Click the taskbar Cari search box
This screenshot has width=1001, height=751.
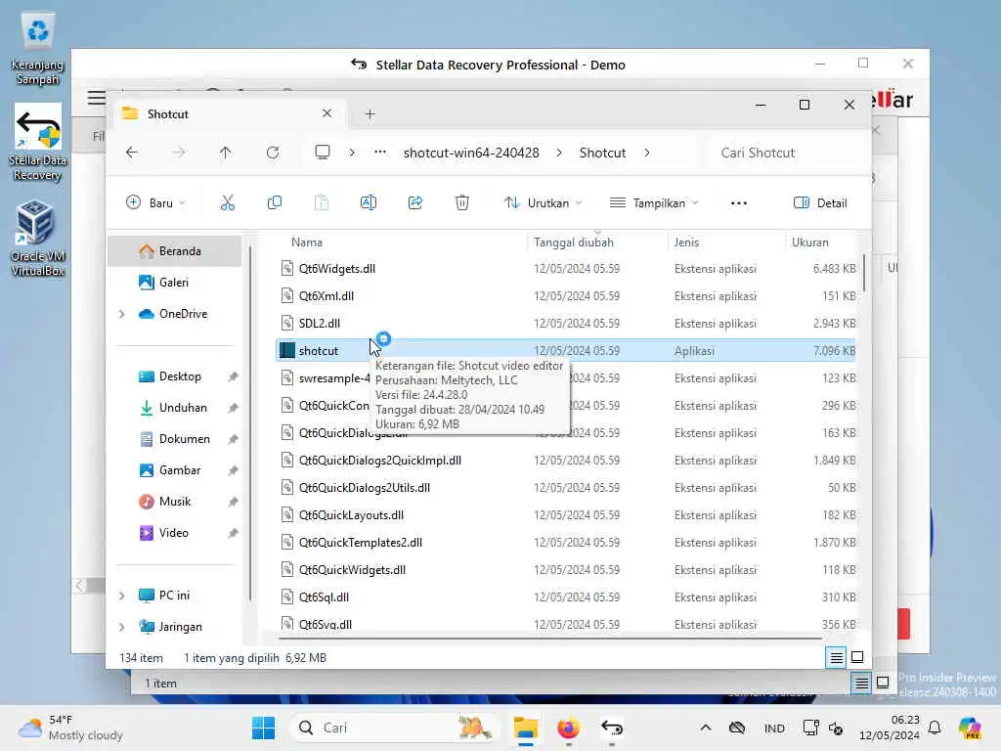pyautogui.click(x=394, y=728)
